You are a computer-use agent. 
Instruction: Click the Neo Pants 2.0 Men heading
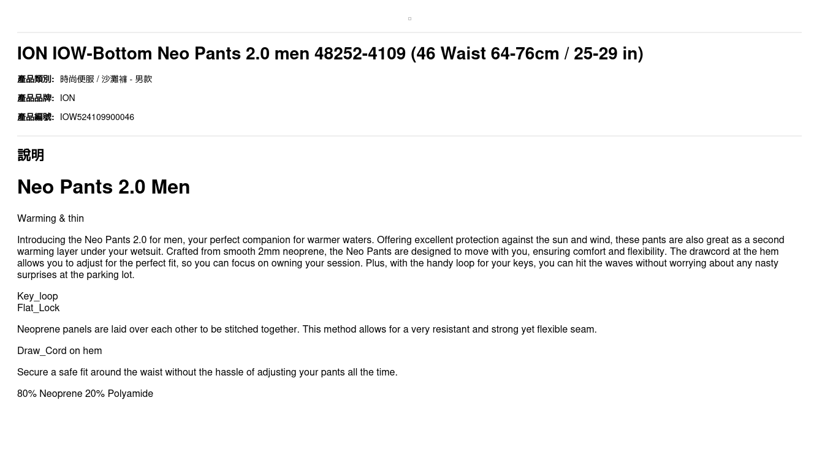pos(104,187)
